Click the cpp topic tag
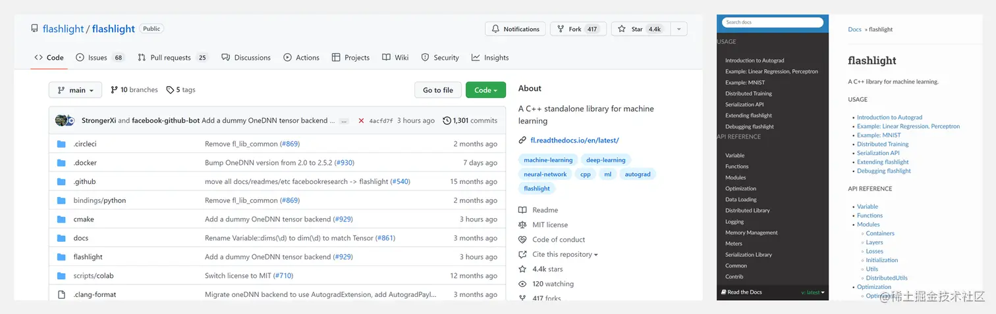 585,174
